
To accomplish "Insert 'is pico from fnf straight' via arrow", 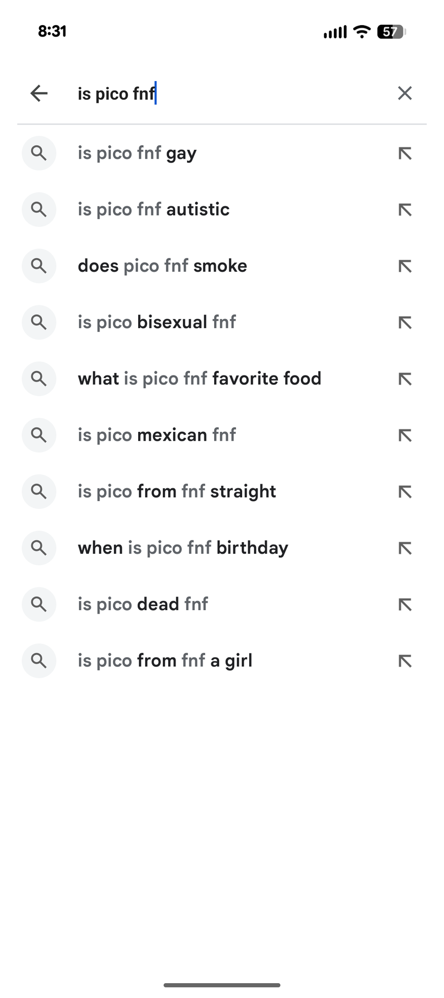I will [405, 491].
